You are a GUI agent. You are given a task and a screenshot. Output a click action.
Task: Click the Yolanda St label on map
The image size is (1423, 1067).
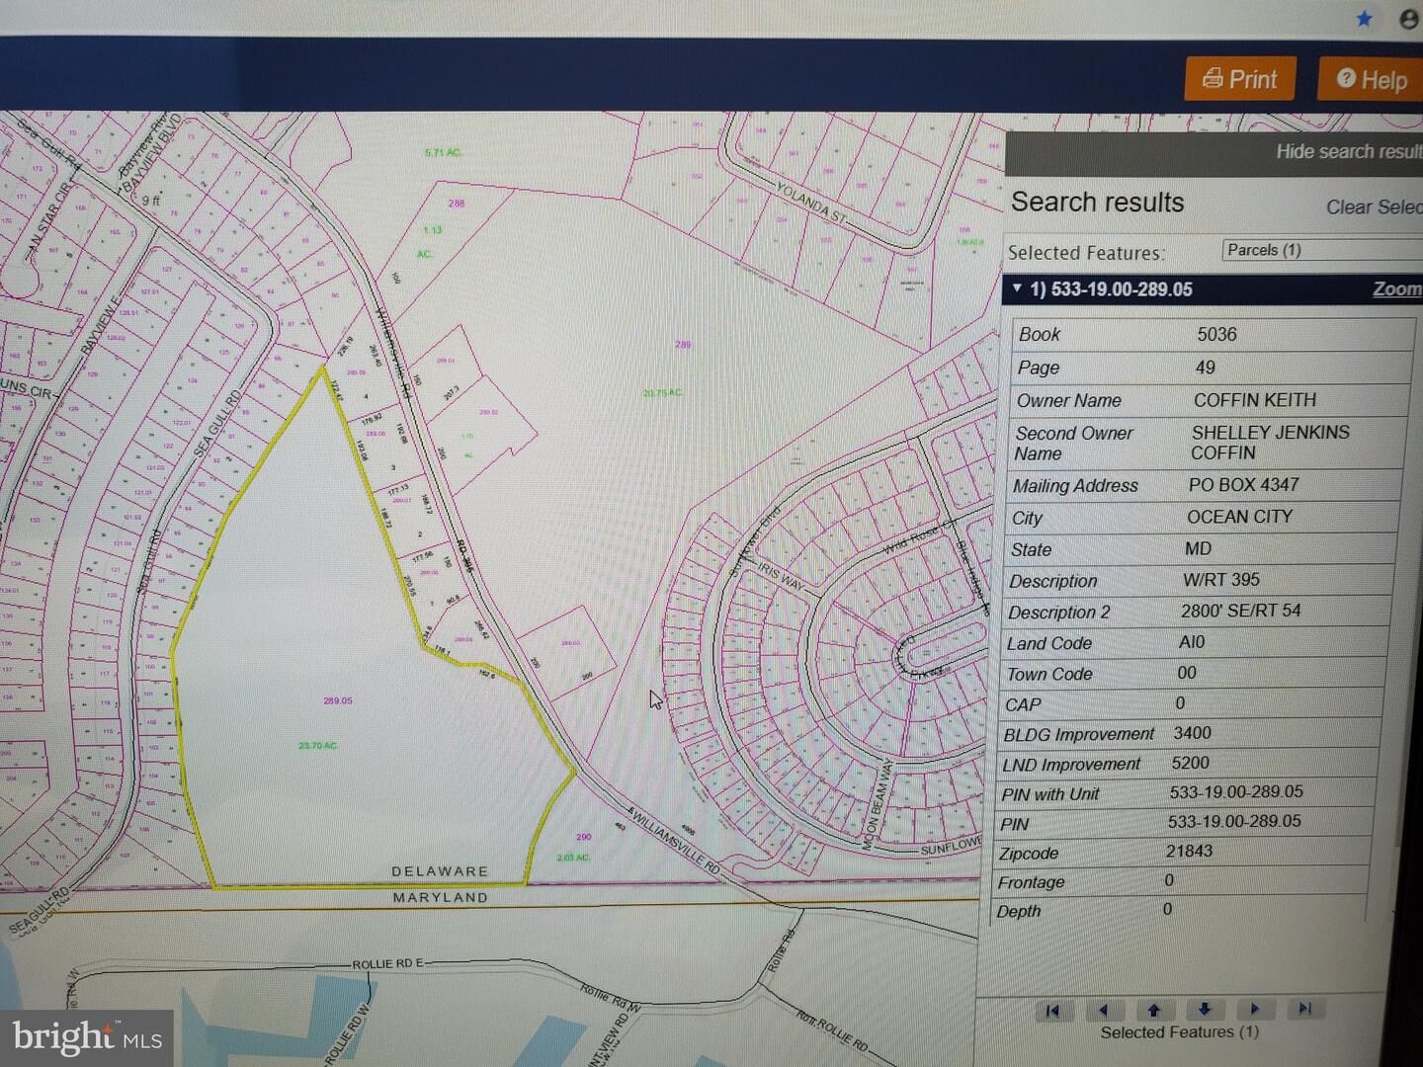pyautogui.click(x=810, y=203)
